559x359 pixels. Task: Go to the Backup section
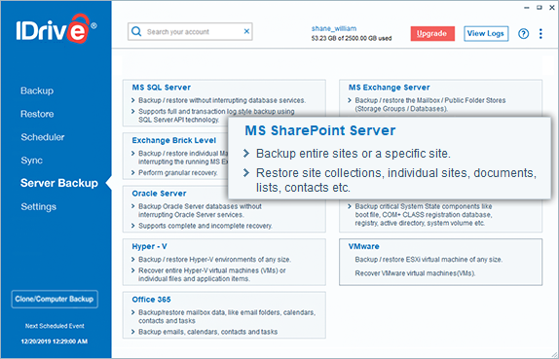[x=37, y=90]
